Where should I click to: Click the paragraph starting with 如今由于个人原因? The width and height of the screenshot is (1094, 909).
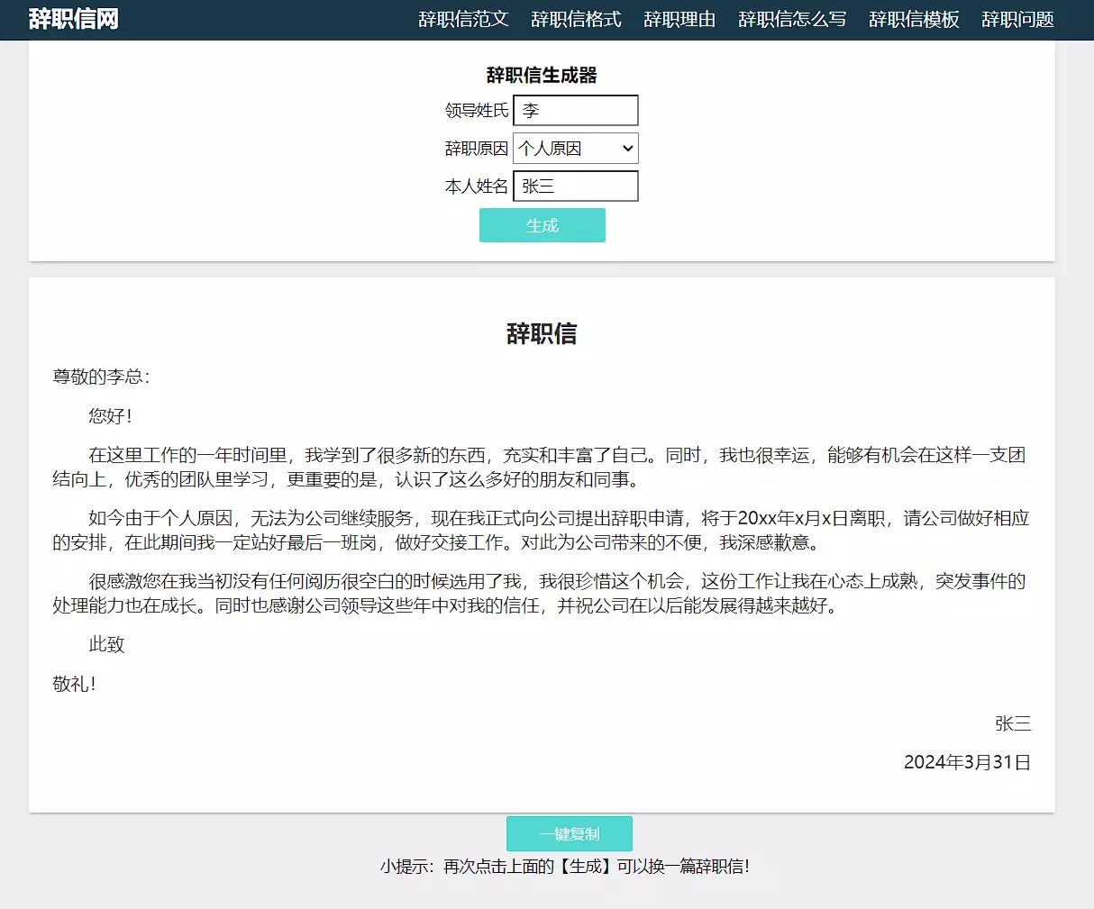[x=541, y=531]
